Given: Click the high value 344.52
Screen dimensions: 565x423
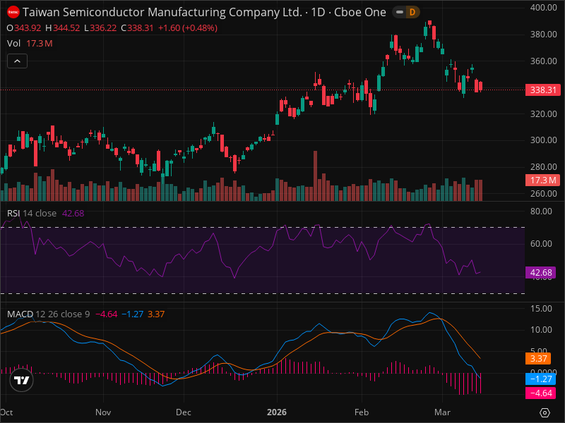Looking at the screenshot, I should click(66, 28).
